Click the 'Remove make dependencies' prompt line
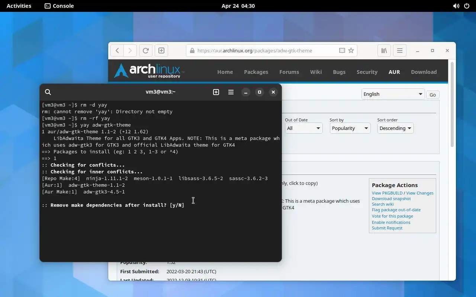This screenshot has width=476, height=297. click(x=113, y=205)
